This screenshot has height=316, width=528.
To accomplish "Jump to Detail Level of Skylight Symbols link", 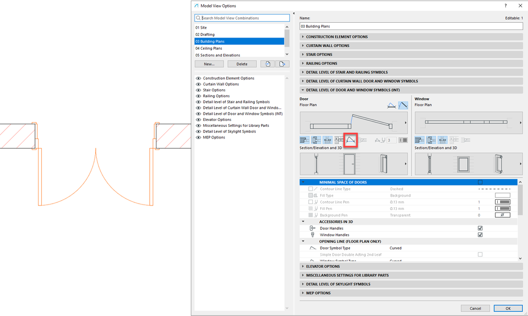I will point(229,132).
